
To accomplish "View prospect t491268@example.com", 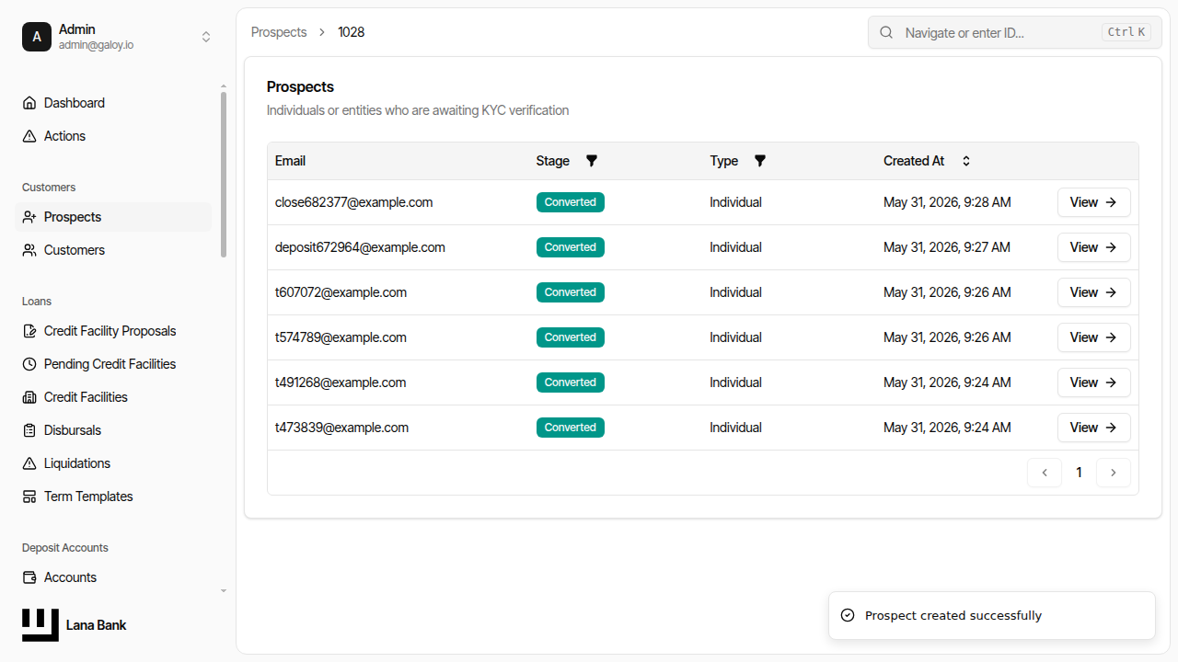I will (x=1093, y=382).
